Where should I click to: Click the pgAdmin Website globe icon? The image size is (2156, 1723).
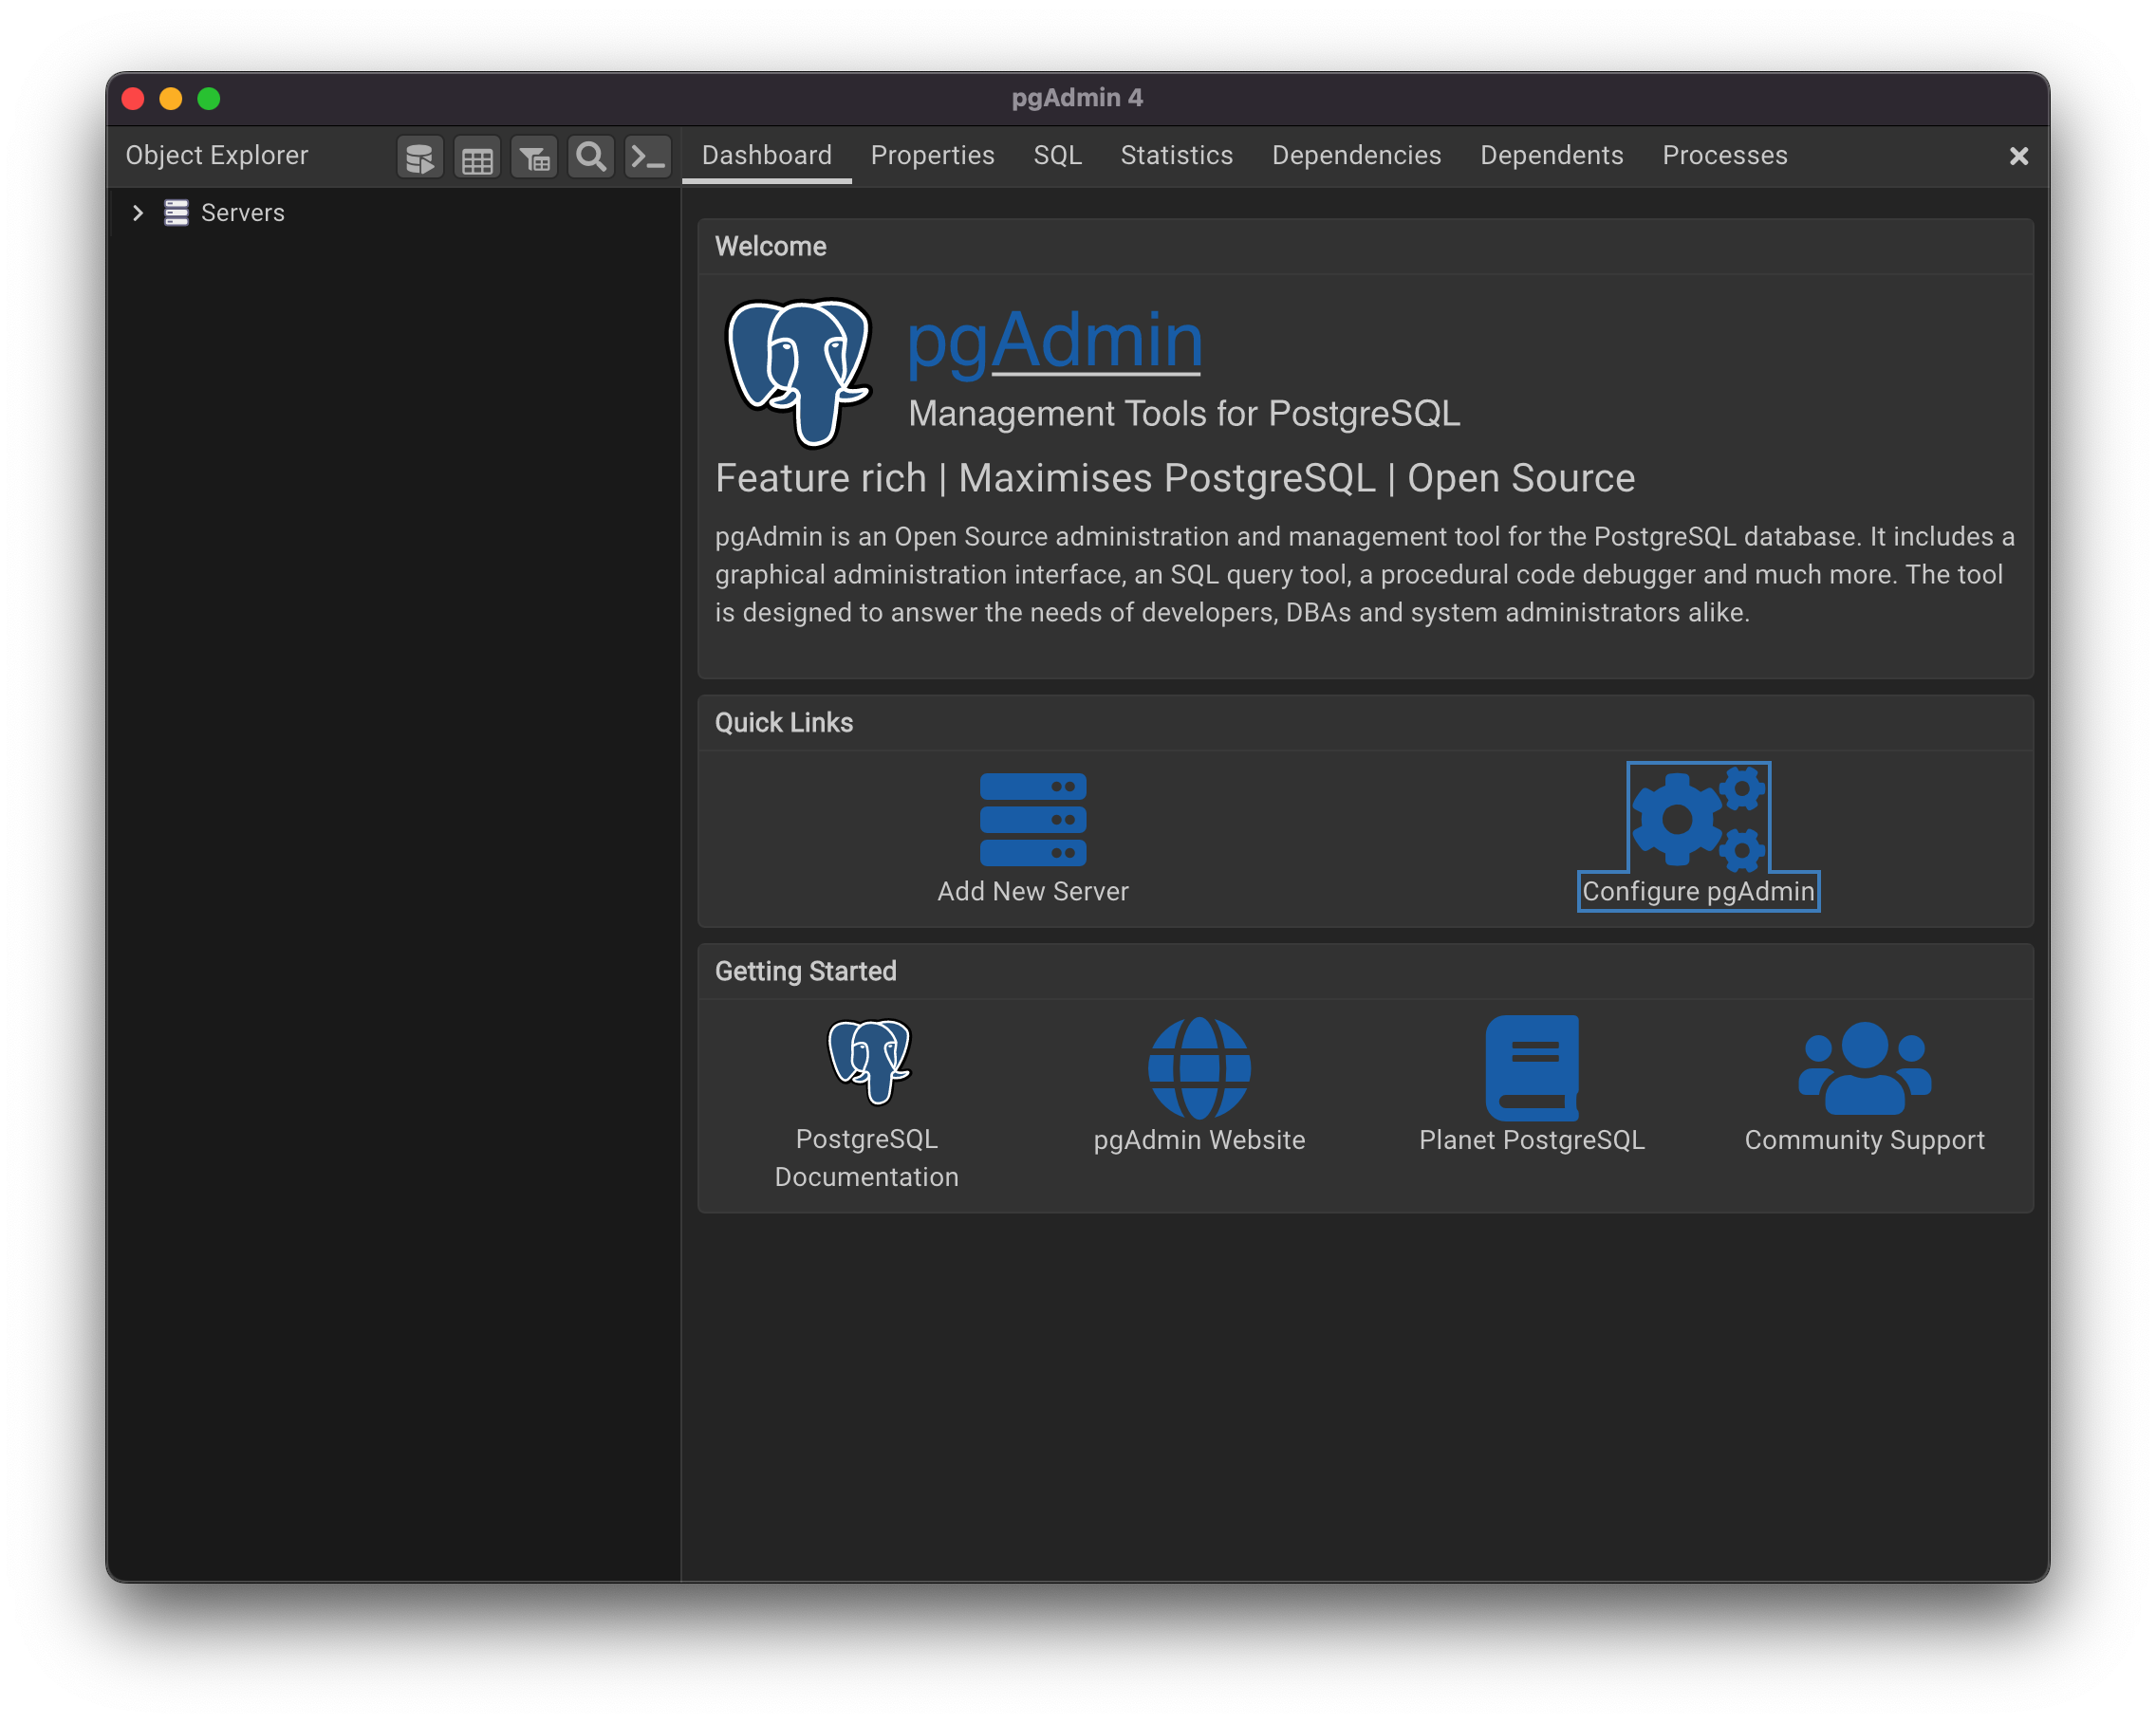1199,1067
